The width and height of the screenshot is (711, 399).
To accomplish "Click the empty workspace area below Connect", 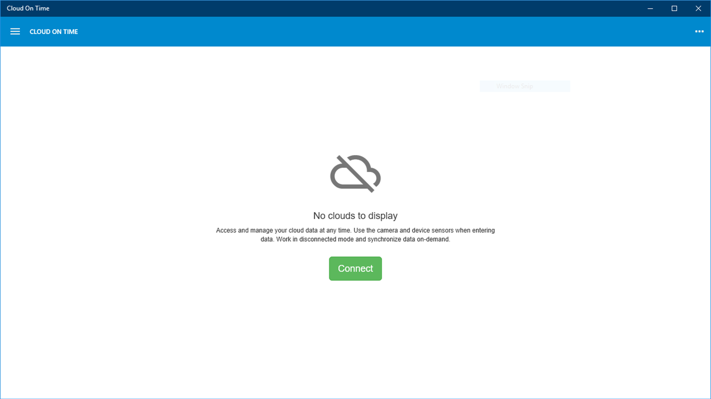I will tap(355, 335).
